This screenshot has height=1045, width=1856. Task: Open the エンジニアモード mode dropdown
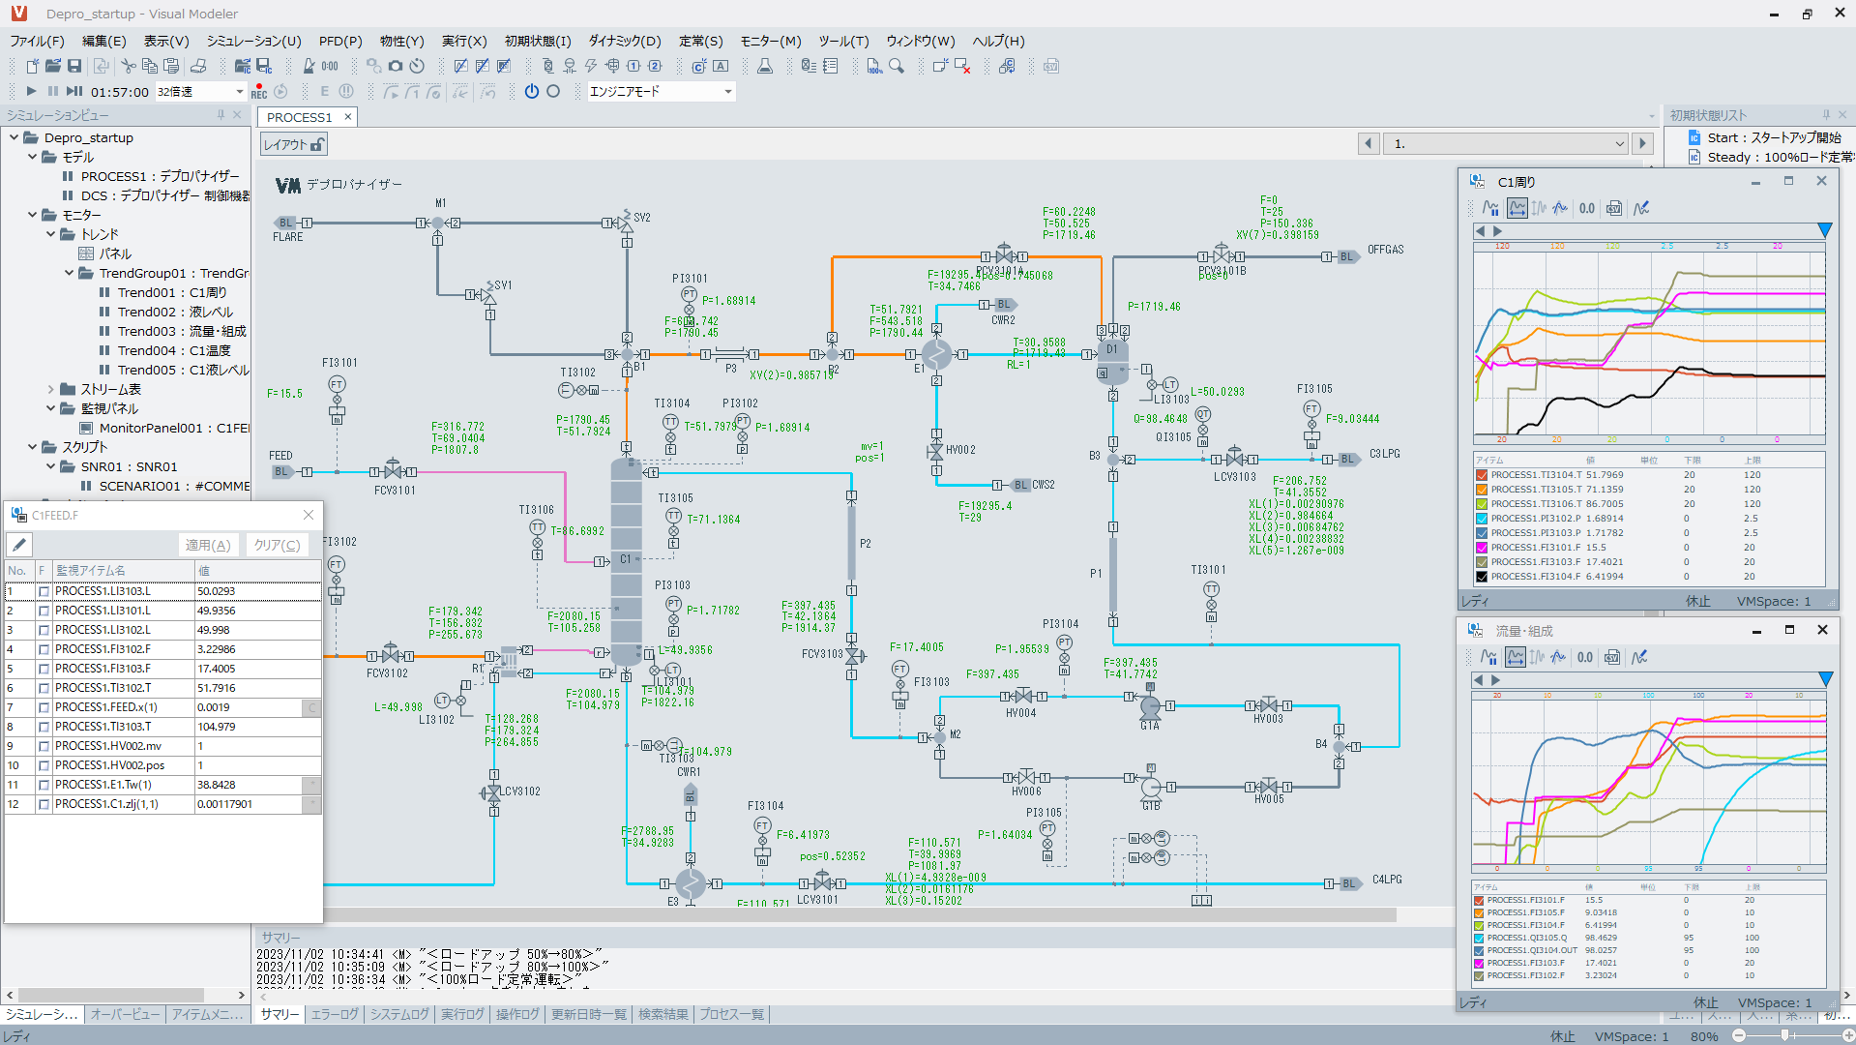pos(727,91)
